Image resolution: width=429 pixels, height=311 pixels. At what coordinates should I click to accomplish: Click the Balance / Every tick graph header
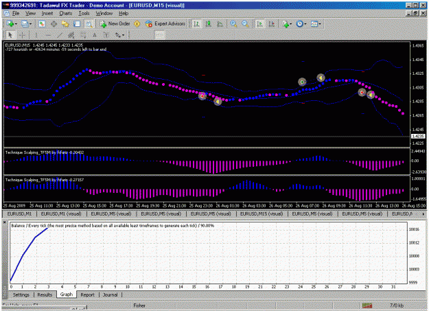113,226
